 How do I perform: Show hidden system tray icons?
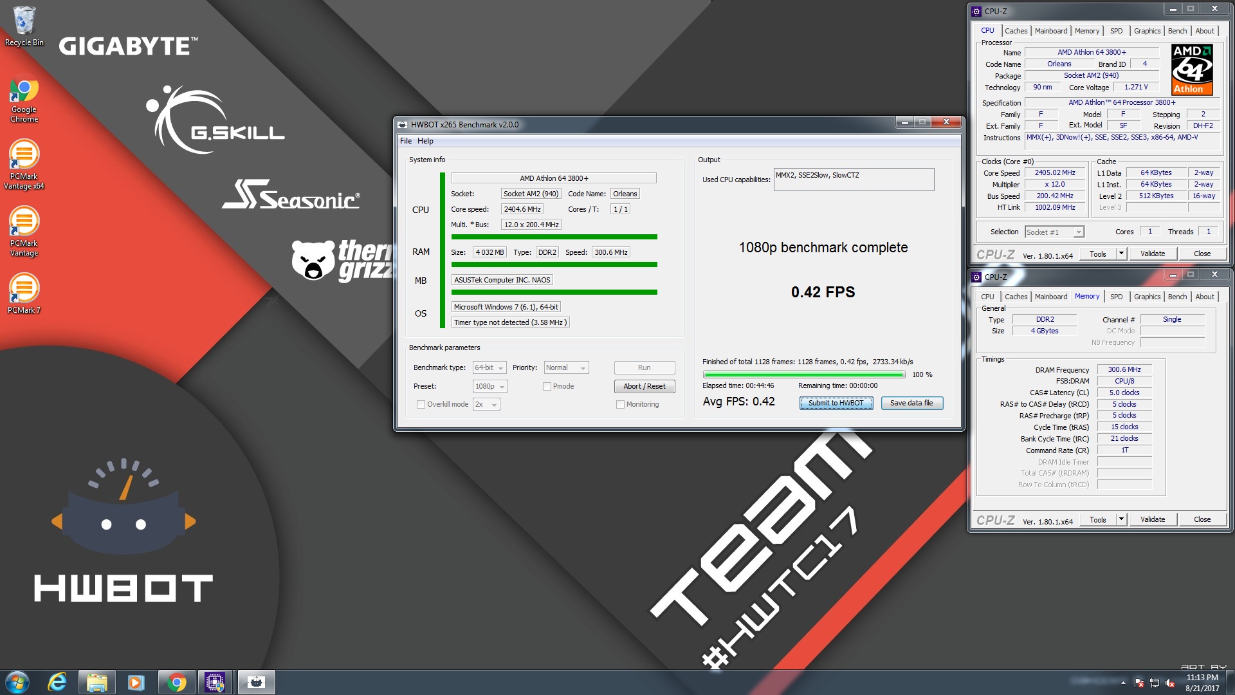[x=1123, y=683]
